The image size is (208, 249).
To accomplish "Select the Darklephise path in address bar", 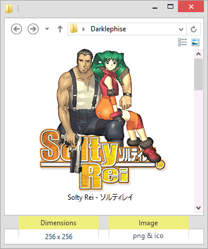I will 109,29.
